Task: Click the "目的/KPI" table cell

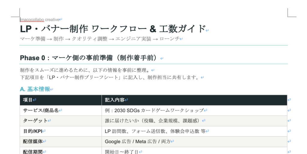Action: click(x=33, y=131)
